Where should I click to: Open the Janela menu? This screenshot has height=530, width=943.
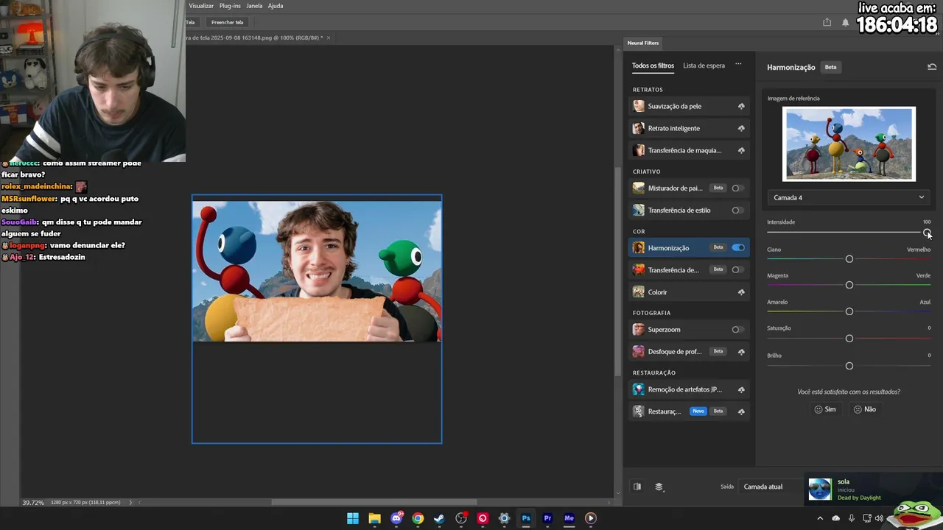(x=254, y=6)
